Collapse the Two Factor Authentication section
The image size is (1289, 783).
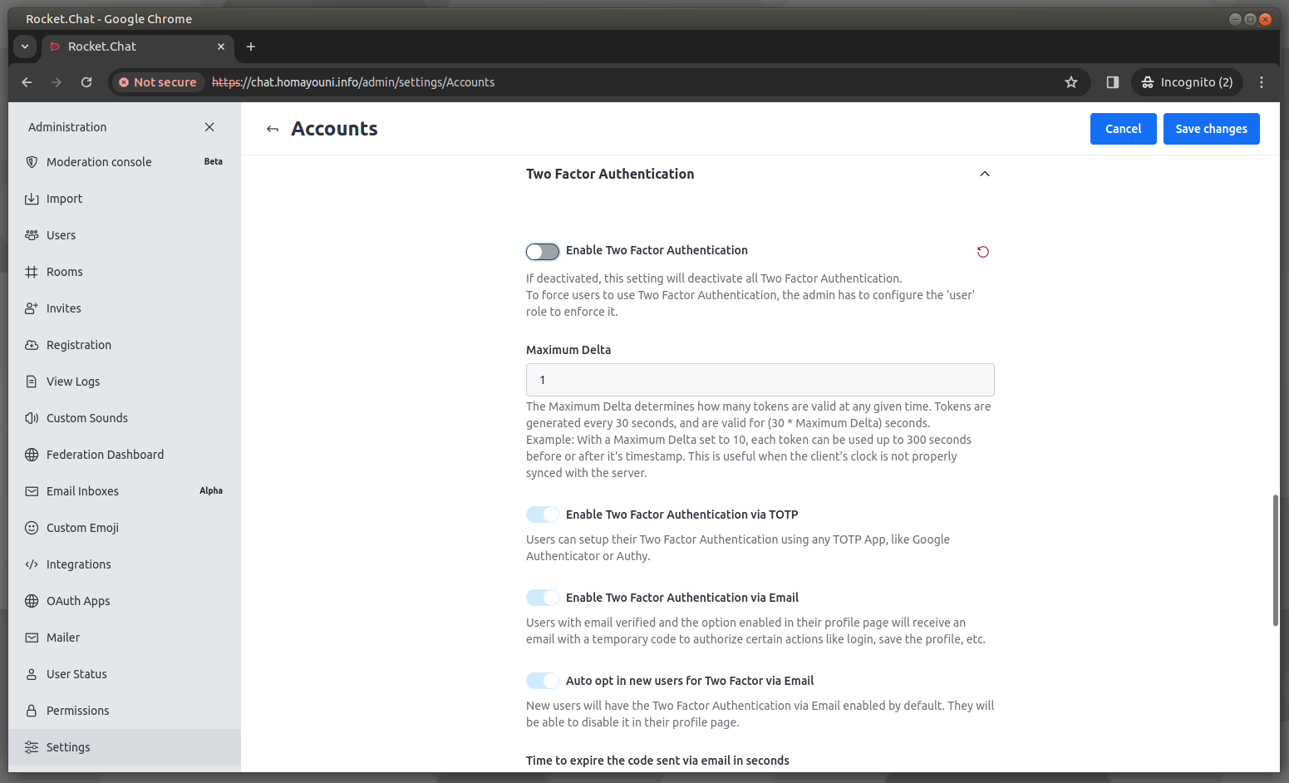(985, 174)
